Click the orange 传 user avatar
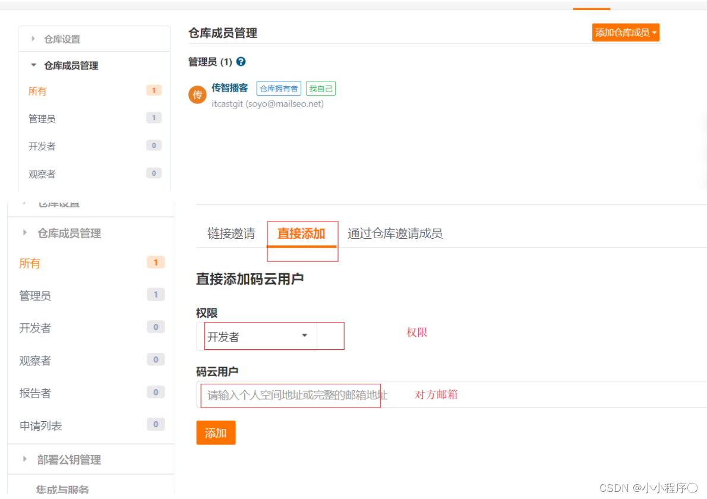Screen dimensions: 707x499 click(197, 94)
